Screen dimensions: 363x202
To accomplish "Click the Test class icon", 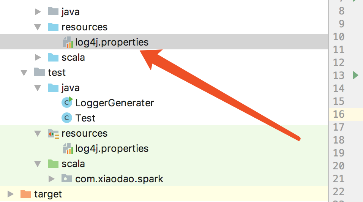I will tap(66, 118).
